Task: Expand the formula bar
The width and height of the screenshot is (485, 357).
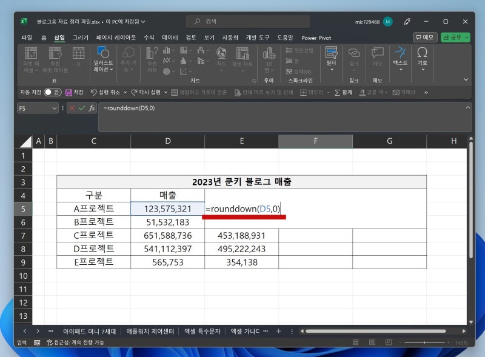Action: (467, 107)
